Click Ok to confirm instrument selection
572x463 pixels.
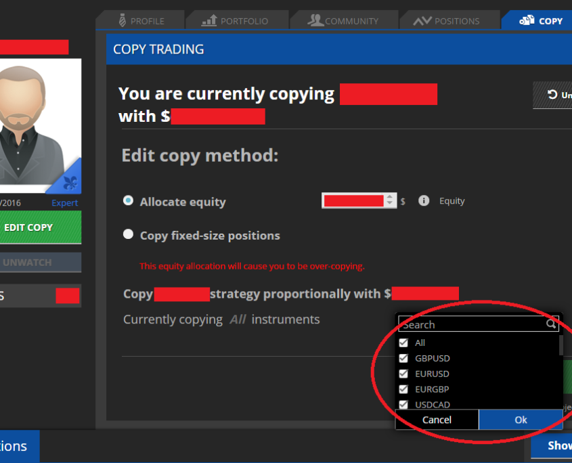pyautogui.click(x=520, y=420)
